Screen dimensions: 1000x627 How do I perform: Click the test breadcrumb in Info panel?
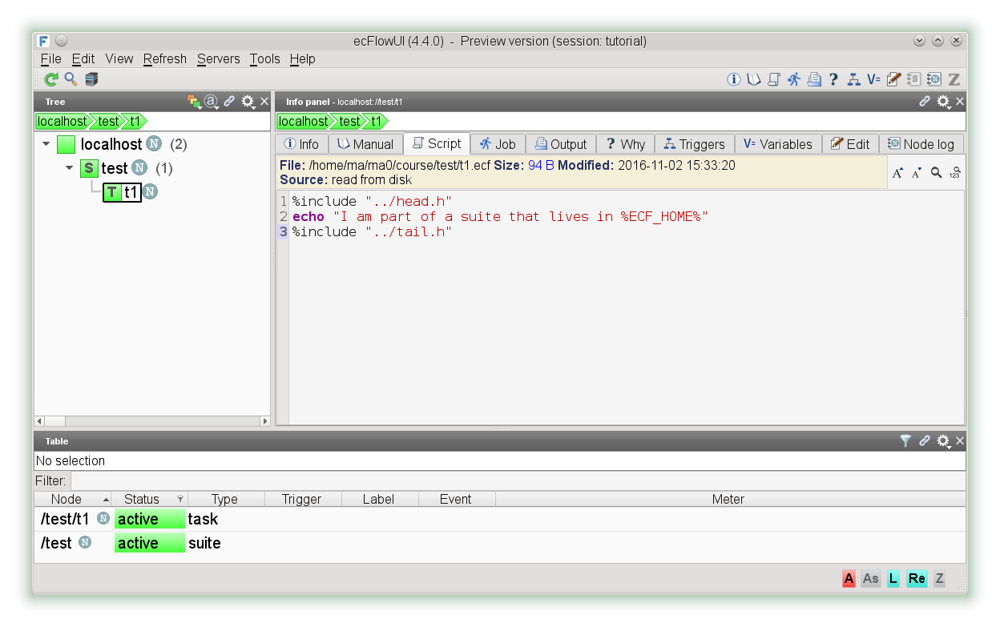(349, 121)
